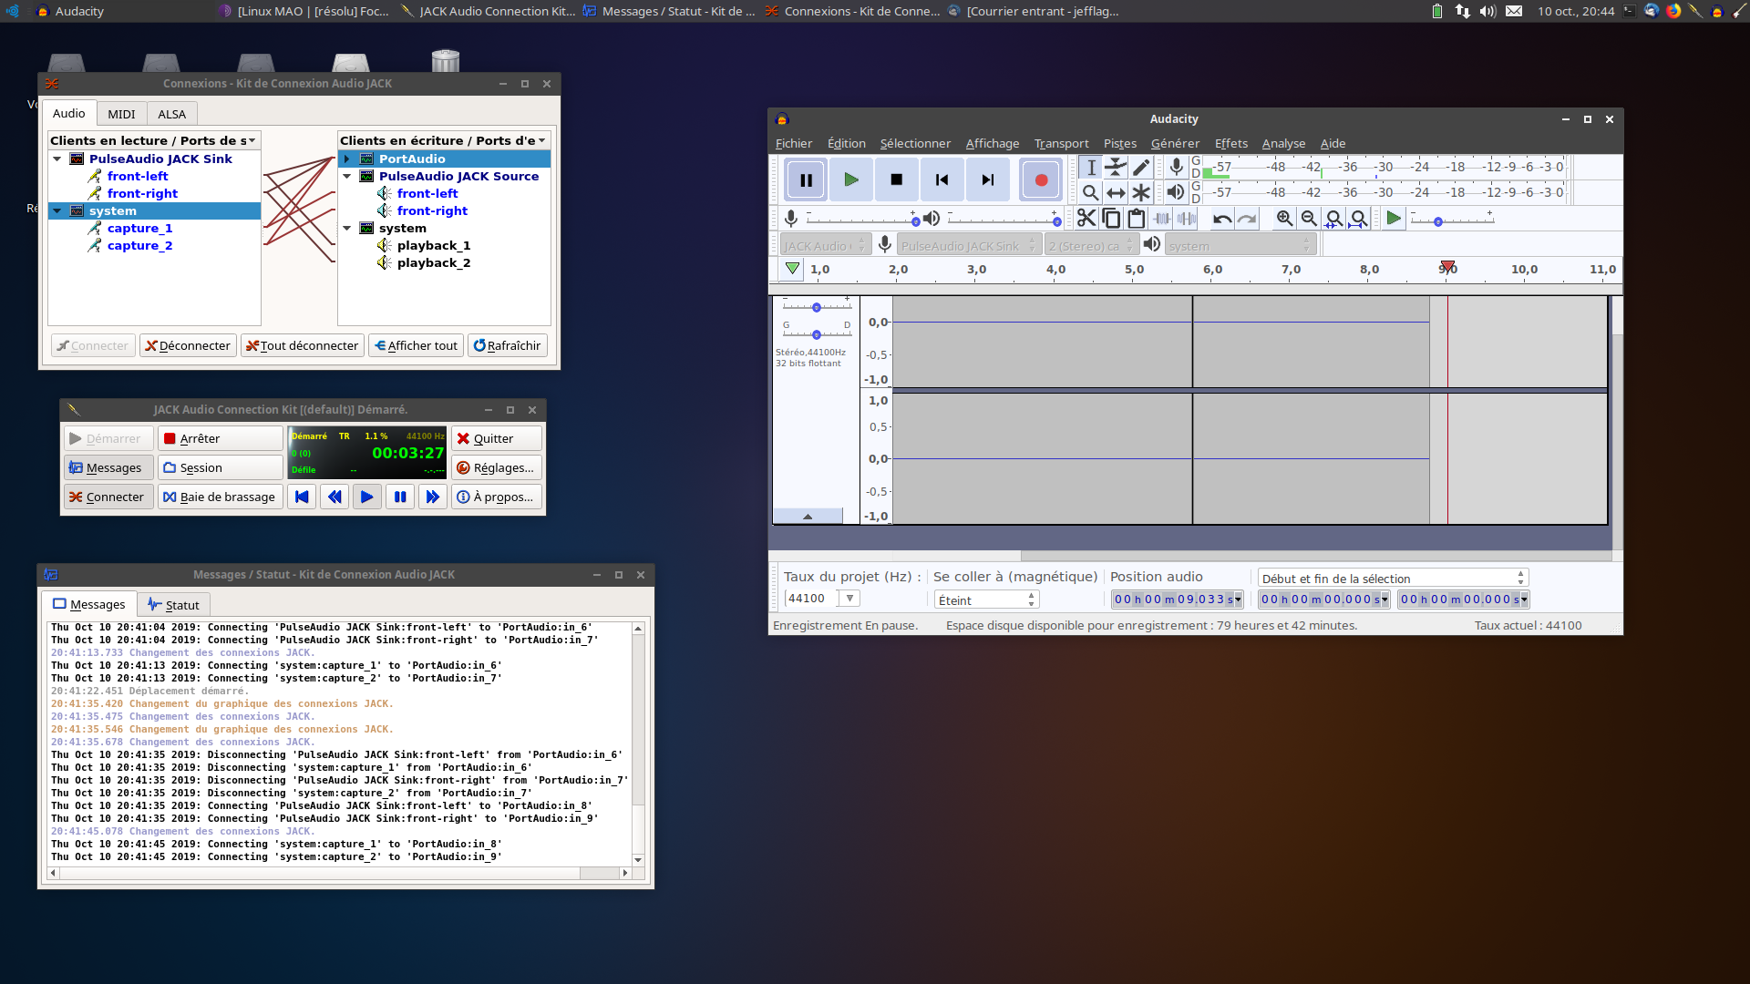
Task: Click the Zoom In magnifier icon
Action: tap(1284, 219)
